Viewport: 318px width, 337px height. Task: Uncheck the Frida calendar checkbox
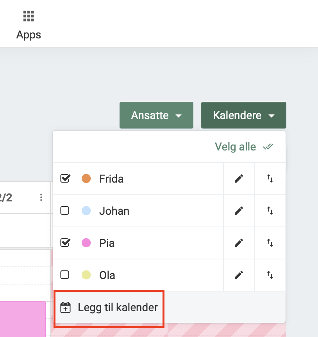point(65,179)
